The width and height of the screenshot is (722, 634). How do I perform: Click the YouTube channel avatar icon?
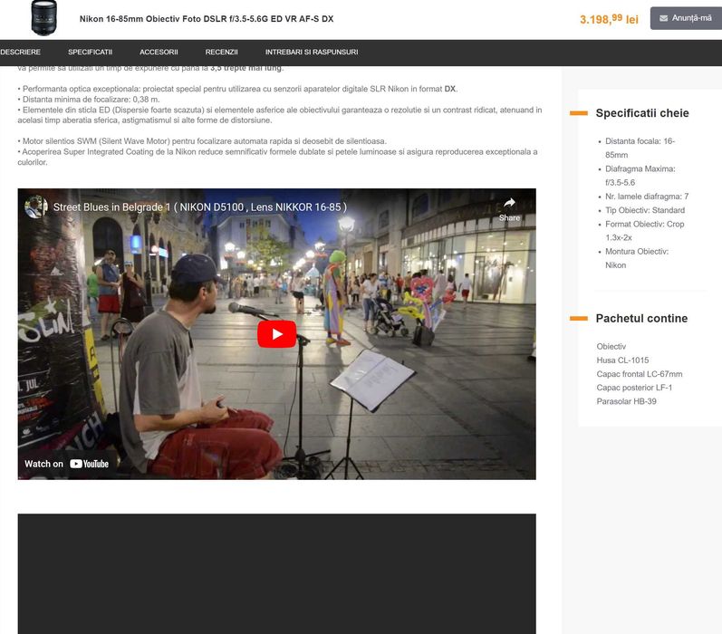click(x=36, y=207)
